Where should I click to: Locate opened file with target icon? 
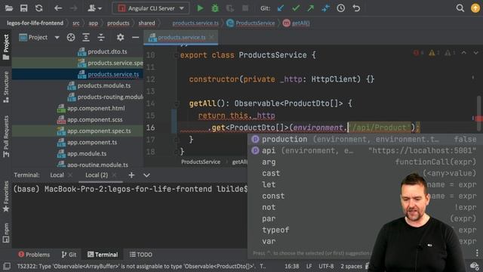coord(71,37)
